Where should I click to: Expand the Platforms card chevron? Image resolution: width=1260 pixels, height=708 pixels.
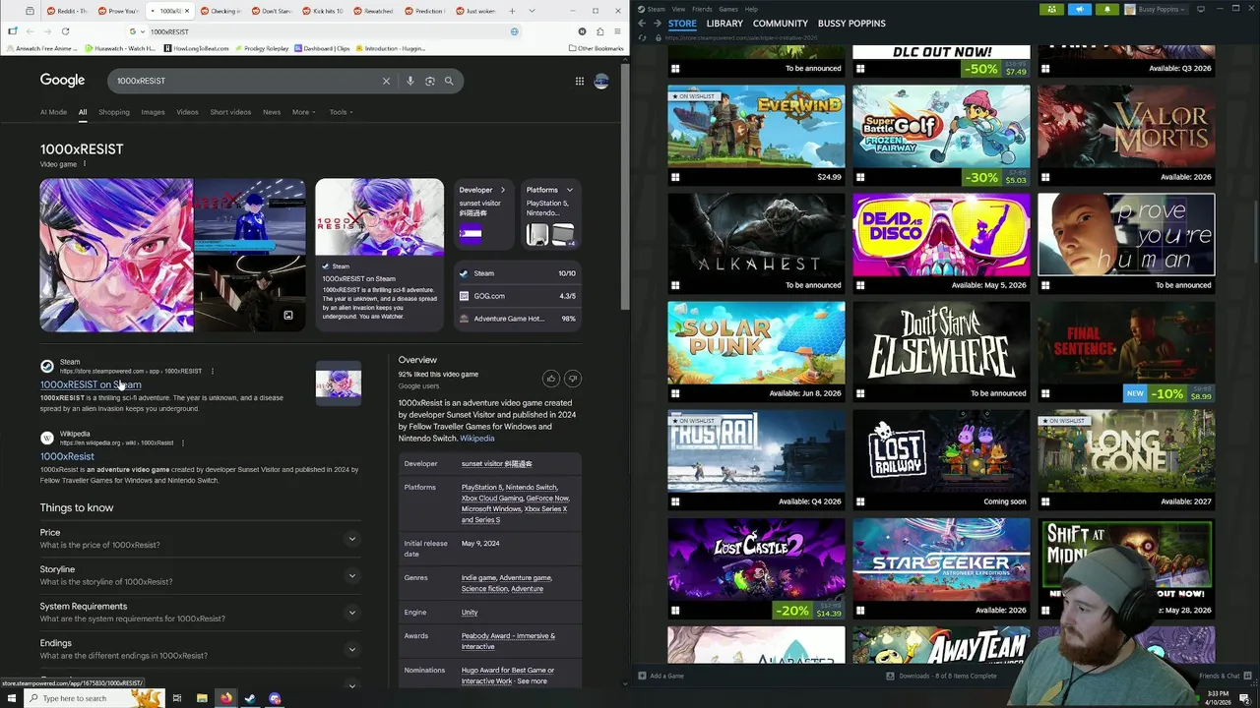[x=569, y=190]
